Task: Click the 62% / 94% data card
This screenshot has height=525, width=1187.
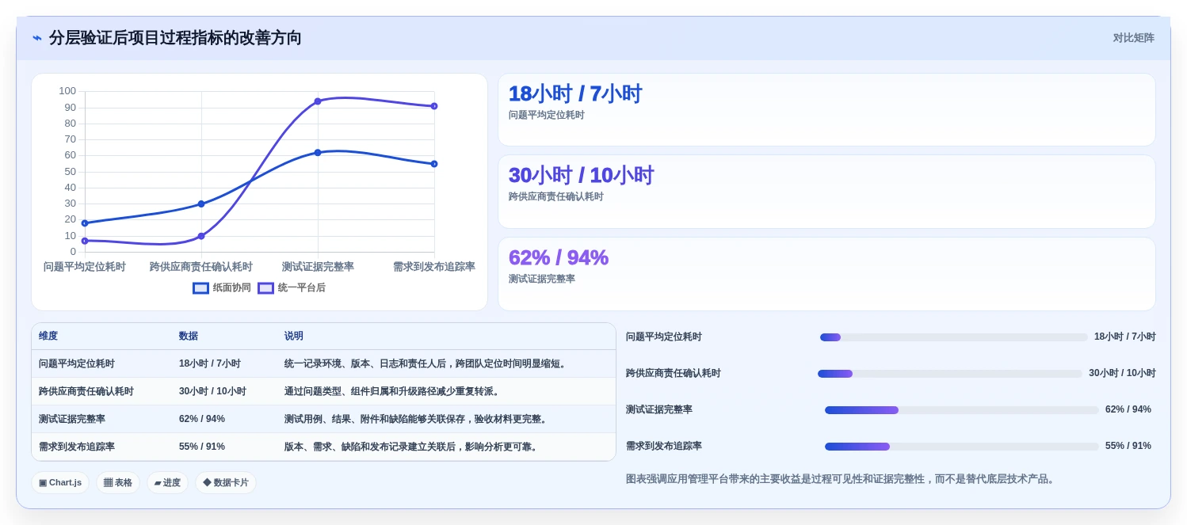Action: tap(826, 274)
